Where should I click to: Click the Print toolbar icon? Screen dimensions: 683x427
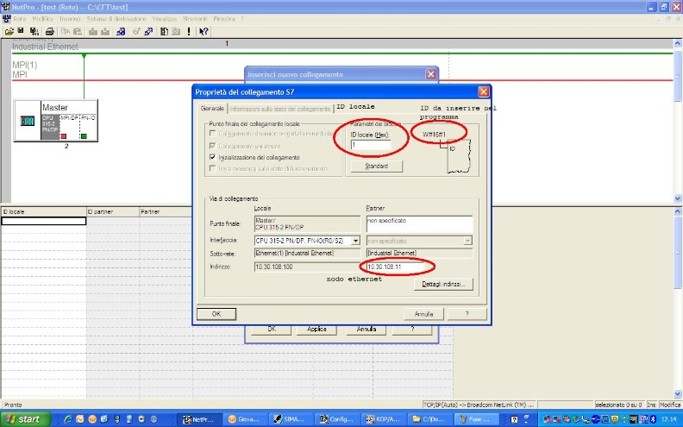point(50,31)
